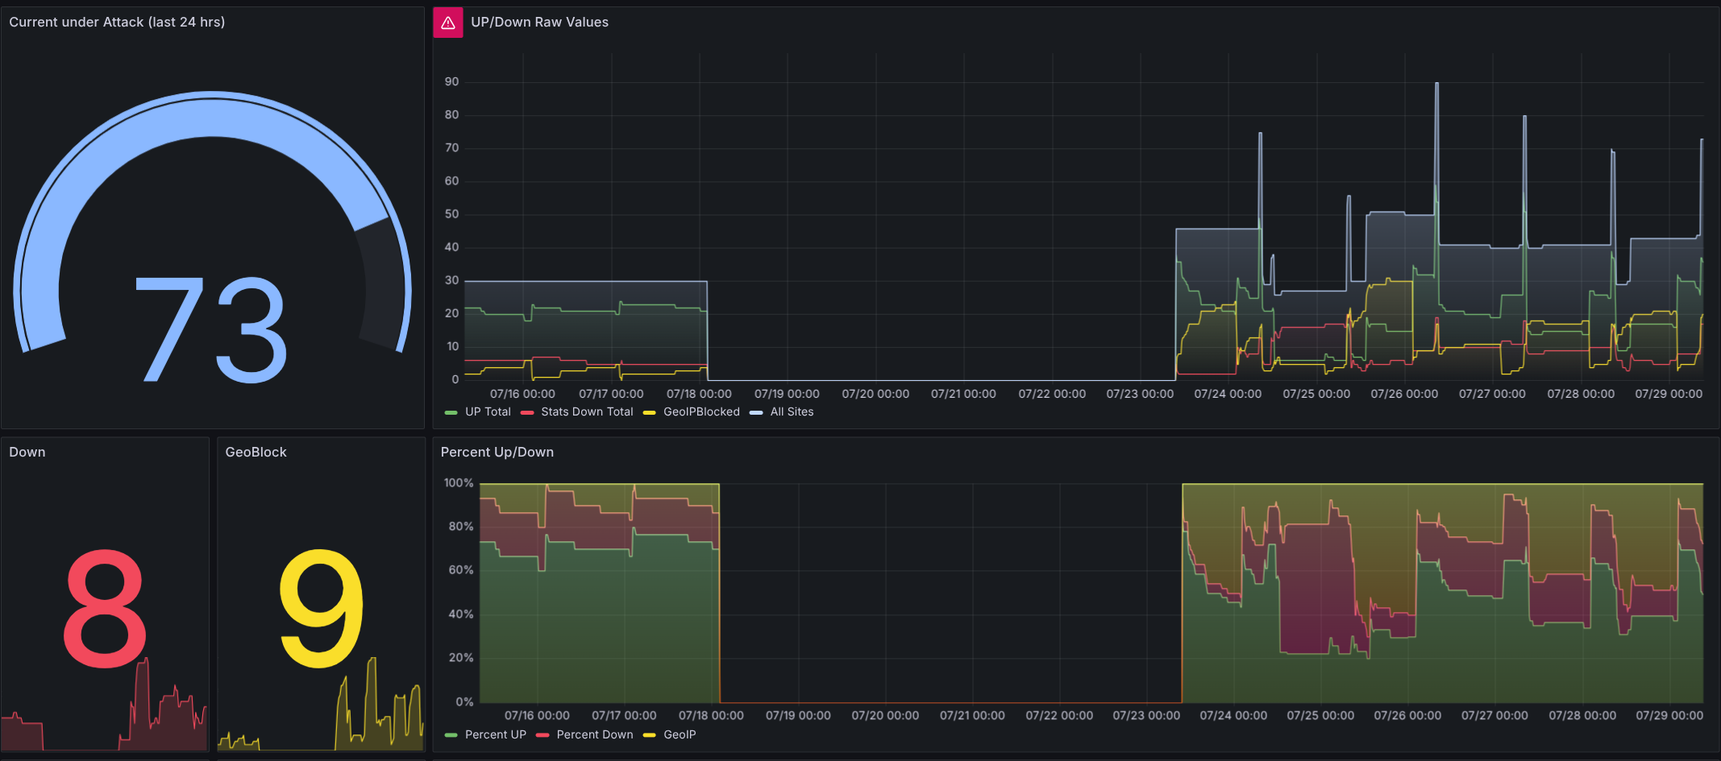
Task: Click the yellow GeoBlock stat value 9
Action: [x=321, y=609]
